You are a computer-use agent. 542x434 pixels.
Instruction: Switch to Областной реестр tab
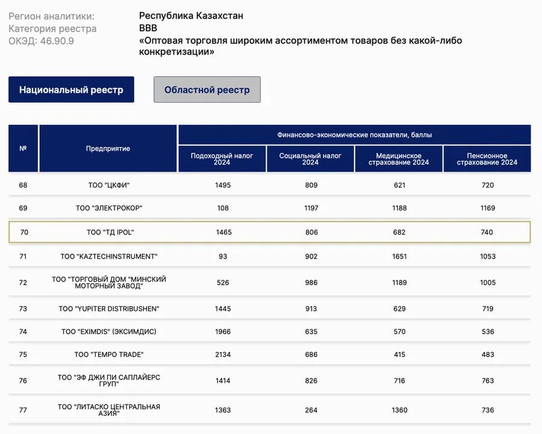(207, 90)
